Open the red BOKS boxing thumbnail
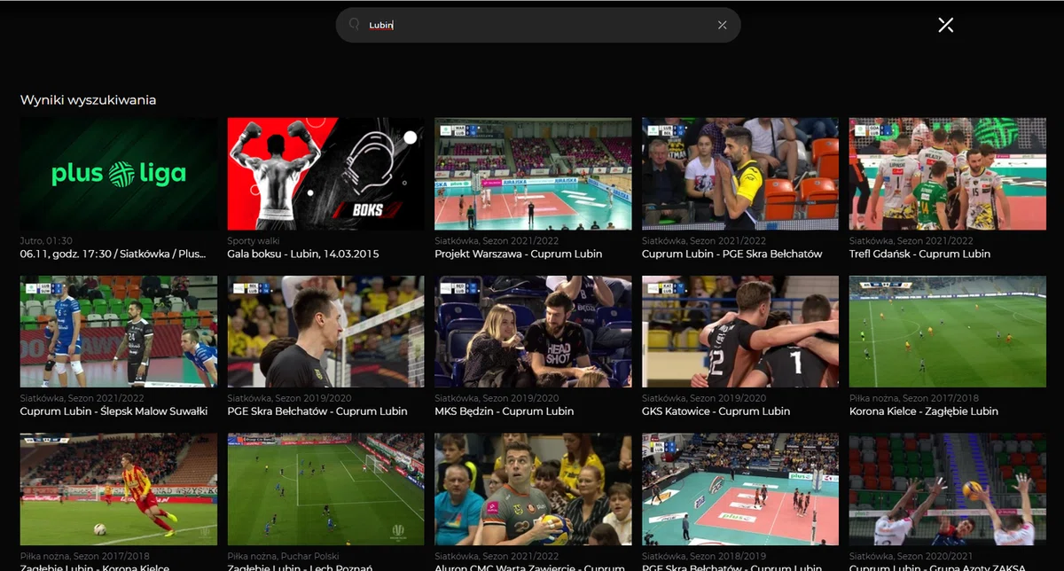This screenshot has width=1064, height=571. coord(325,174)
